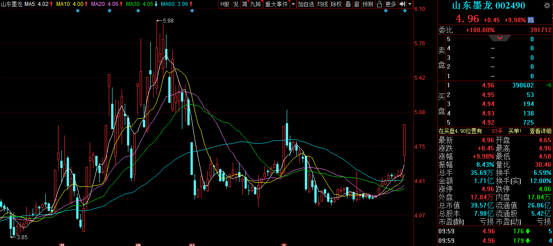Image resolution: width=553 pixels, height=246 pixels.
Task: Open the quote panel settings gear
Action: (x=547, y=5)
